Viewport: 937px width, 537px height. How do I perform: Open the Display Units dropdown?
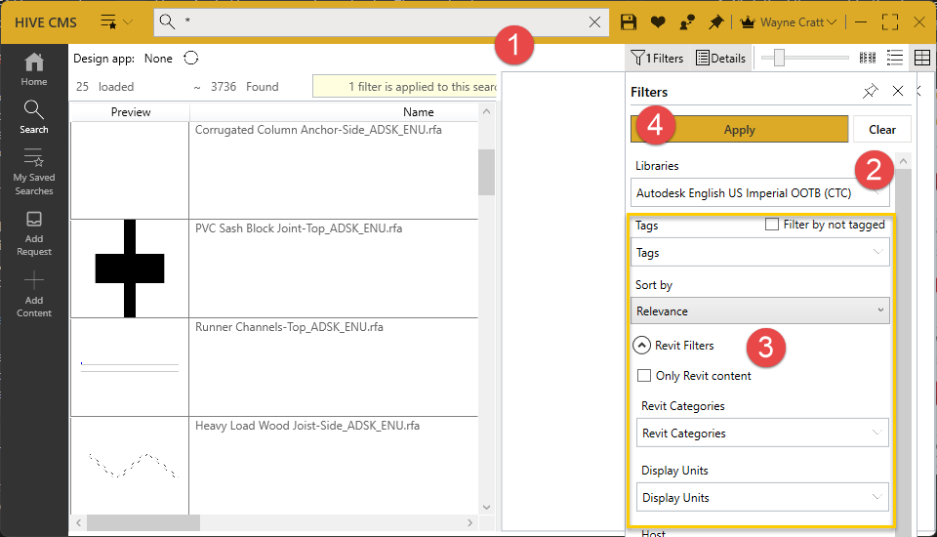pyautogui.click(x=762, y=498)
